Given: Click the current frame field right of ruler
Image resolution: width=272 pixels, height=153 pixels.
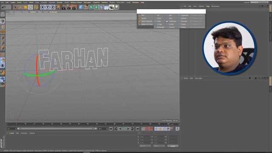Looking at the screenshot, I should [175, 125].
